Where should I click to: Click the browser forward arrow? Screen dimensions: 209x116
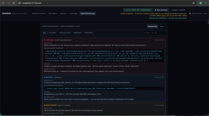[8, 3]
